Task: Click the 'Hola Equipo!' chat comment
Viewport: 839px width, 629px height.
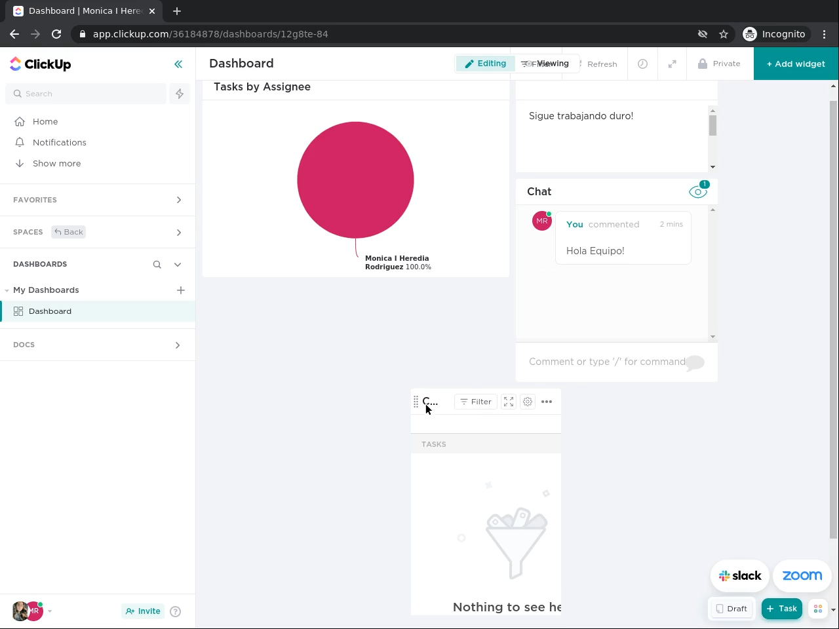Action: point(595,251)
